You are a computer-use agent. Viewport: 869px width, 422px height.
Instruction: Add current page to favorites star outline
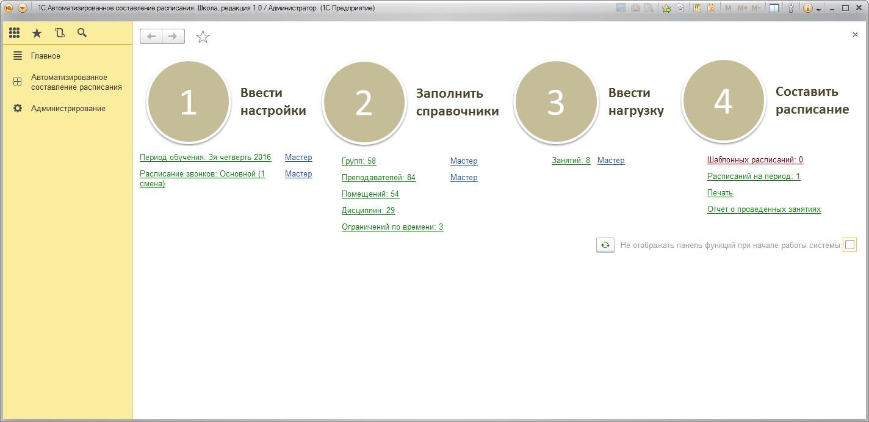(203, 37)
